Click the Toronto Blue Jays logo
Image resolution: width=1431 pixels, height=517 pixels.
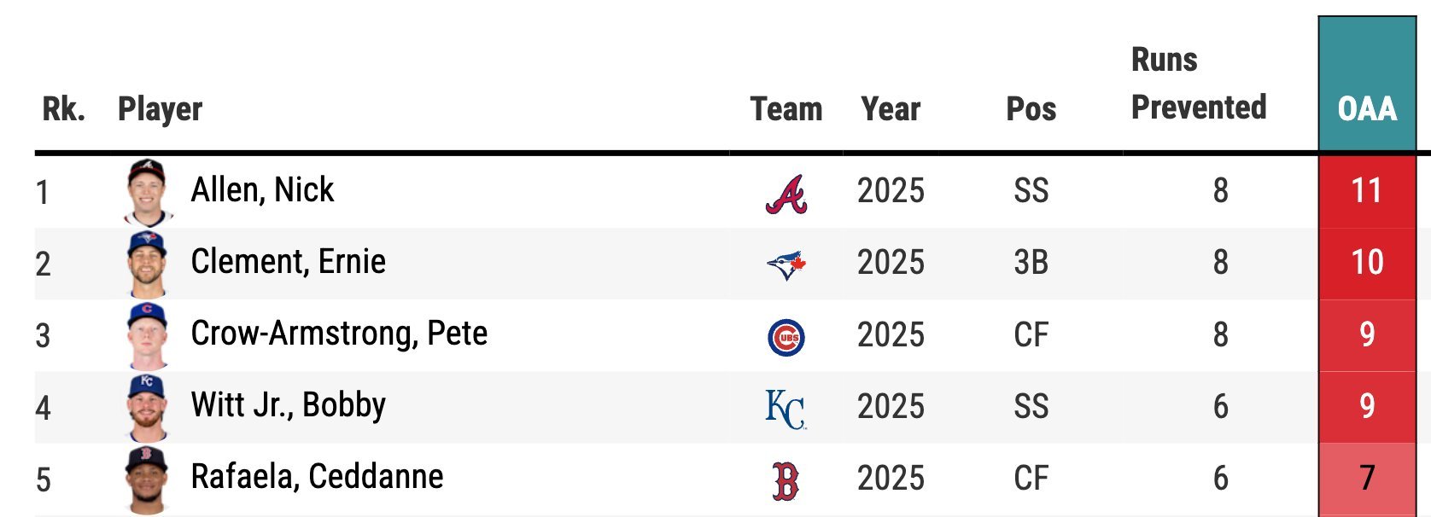[786, 265]
